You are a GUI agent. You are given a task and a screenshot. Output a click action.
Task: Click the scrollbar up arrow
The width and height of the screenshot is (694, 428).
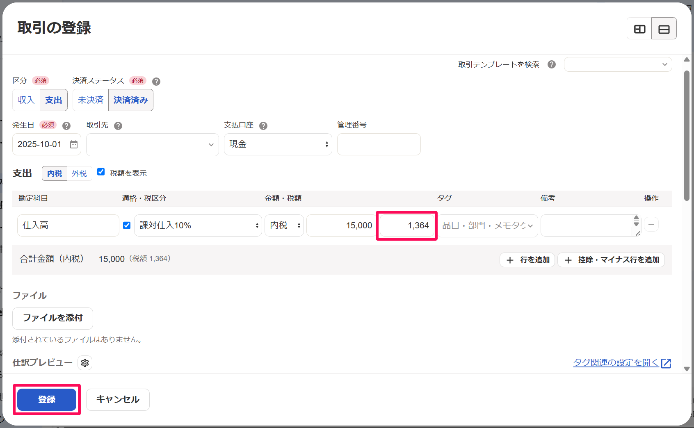pos(687,60)
